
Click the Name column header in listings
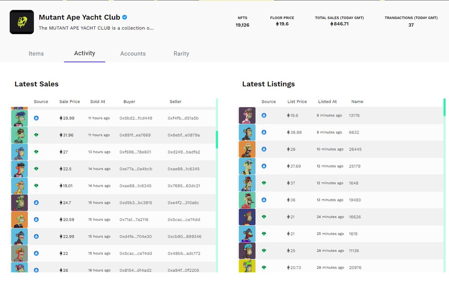[357, 101]
